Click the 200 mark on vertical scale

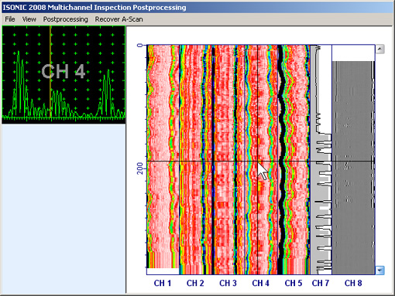point(140,168)
